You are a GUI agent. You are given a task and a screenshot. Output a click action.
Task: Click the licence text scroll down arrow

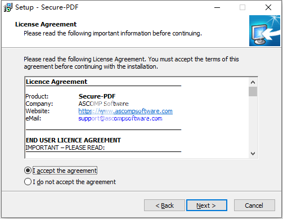pyautogui.click(x=253, y=154)
